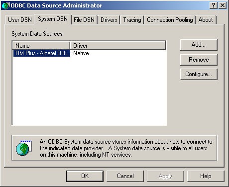The height and width of the screenshot is (187, 229).
Task: Click the question mark help icon
Action: [214, 5]
